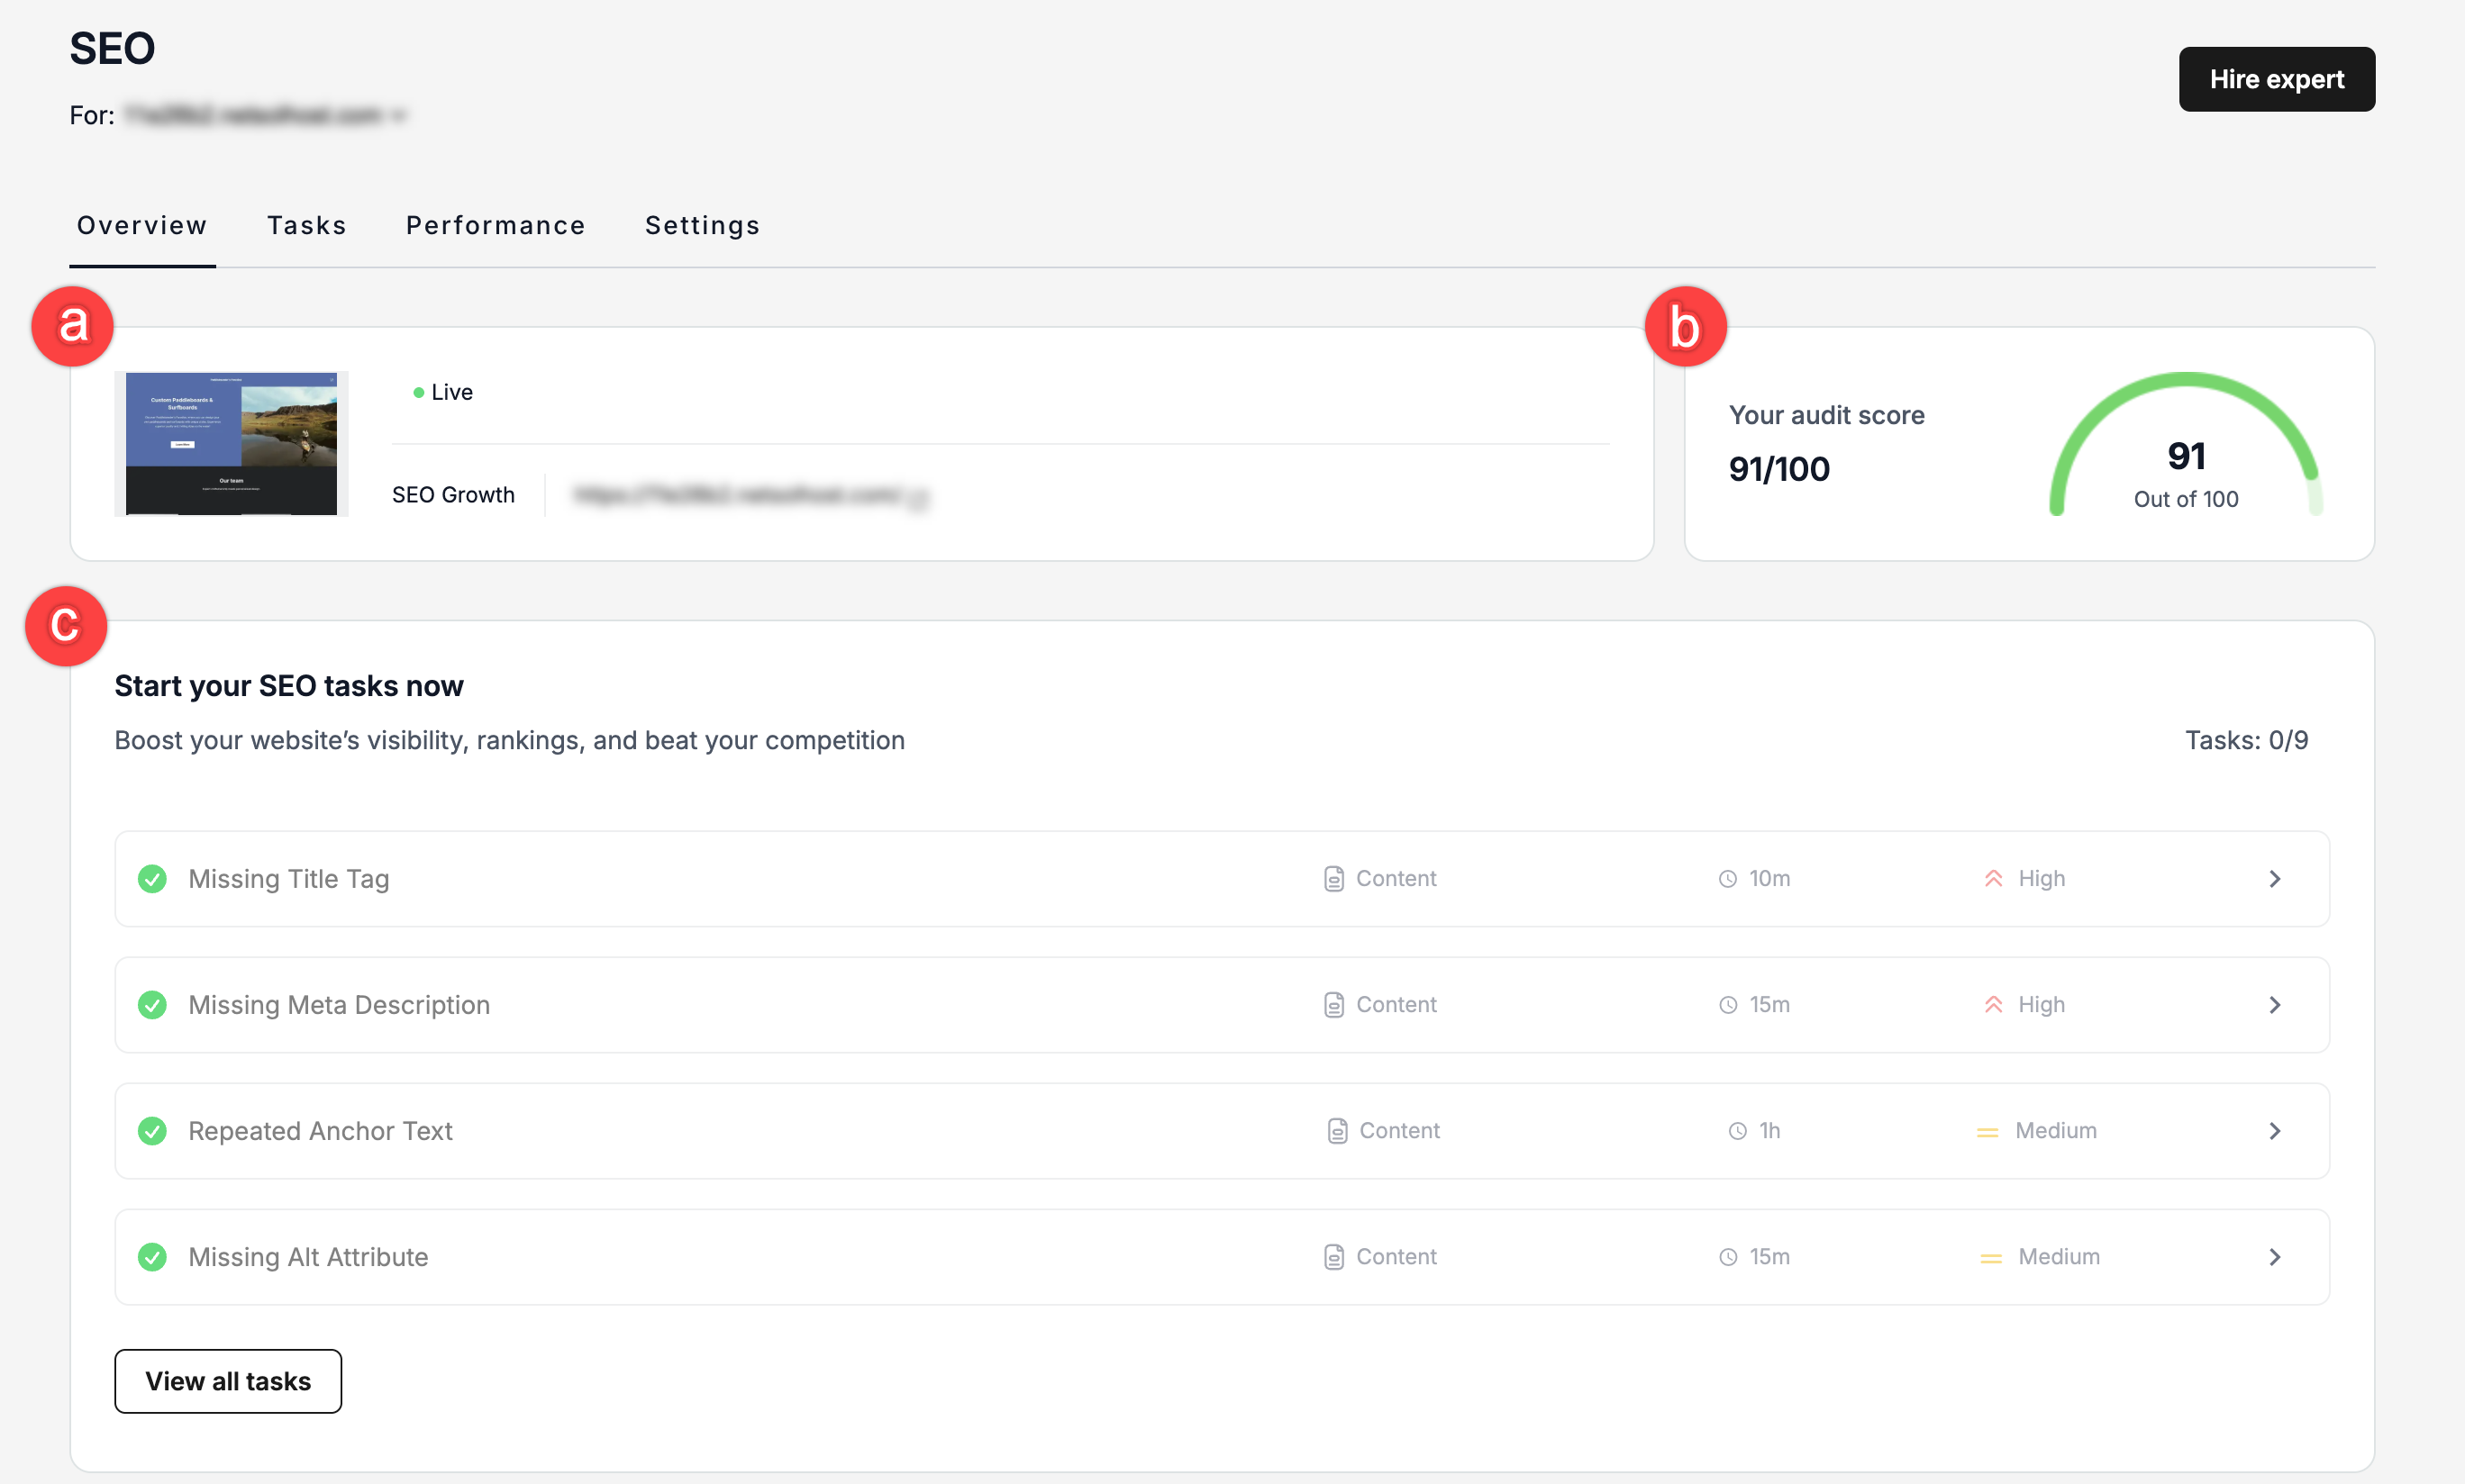Expand the Repeated Anchor Text task chevron
Screen dimensions: 2465x1484
(2274, 1131)
